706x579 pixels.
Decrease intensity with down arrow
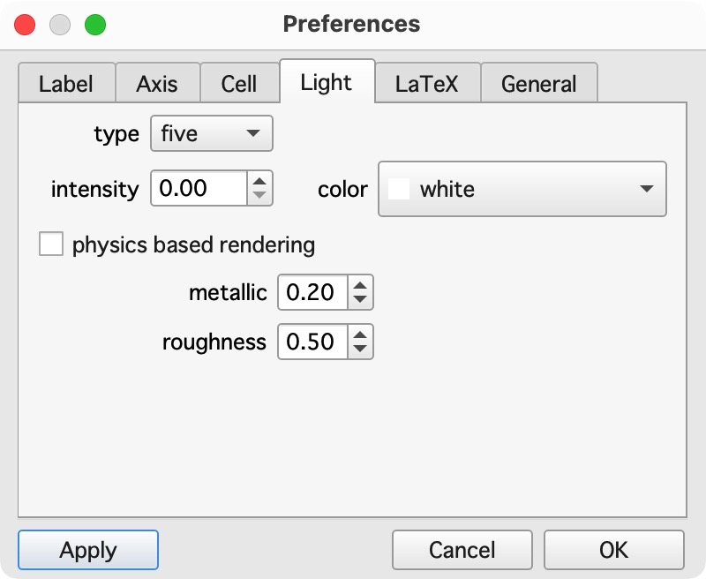259,195
